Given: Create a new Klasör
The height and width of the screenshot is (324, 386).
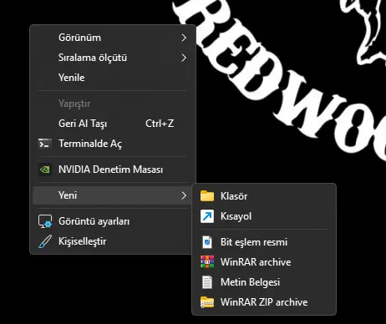Looking at the screenshot, I should pos(264,196).
